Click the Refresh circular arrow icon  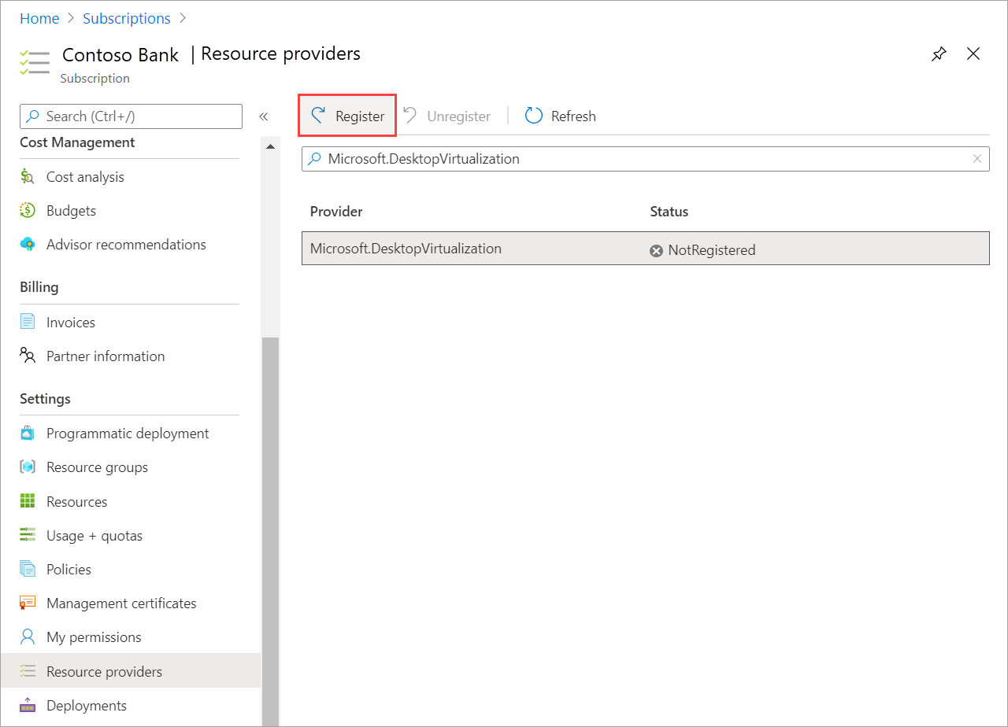[534, 116]
